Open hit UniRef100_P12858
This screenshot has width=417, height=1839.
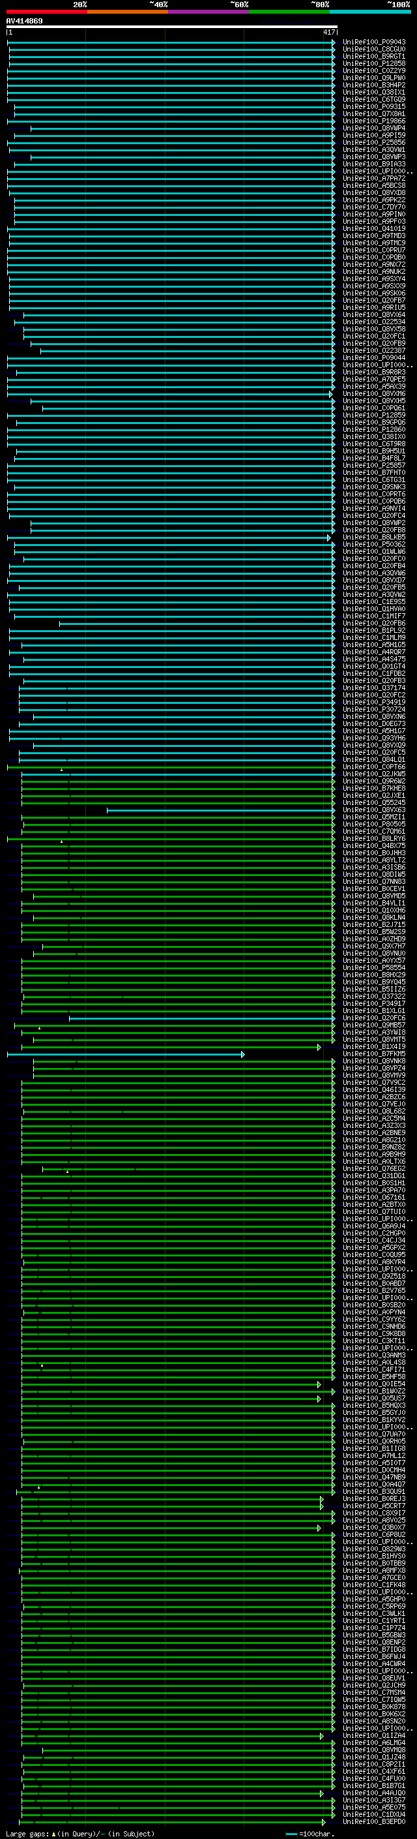pyautogui.click(x=374, y=63)
